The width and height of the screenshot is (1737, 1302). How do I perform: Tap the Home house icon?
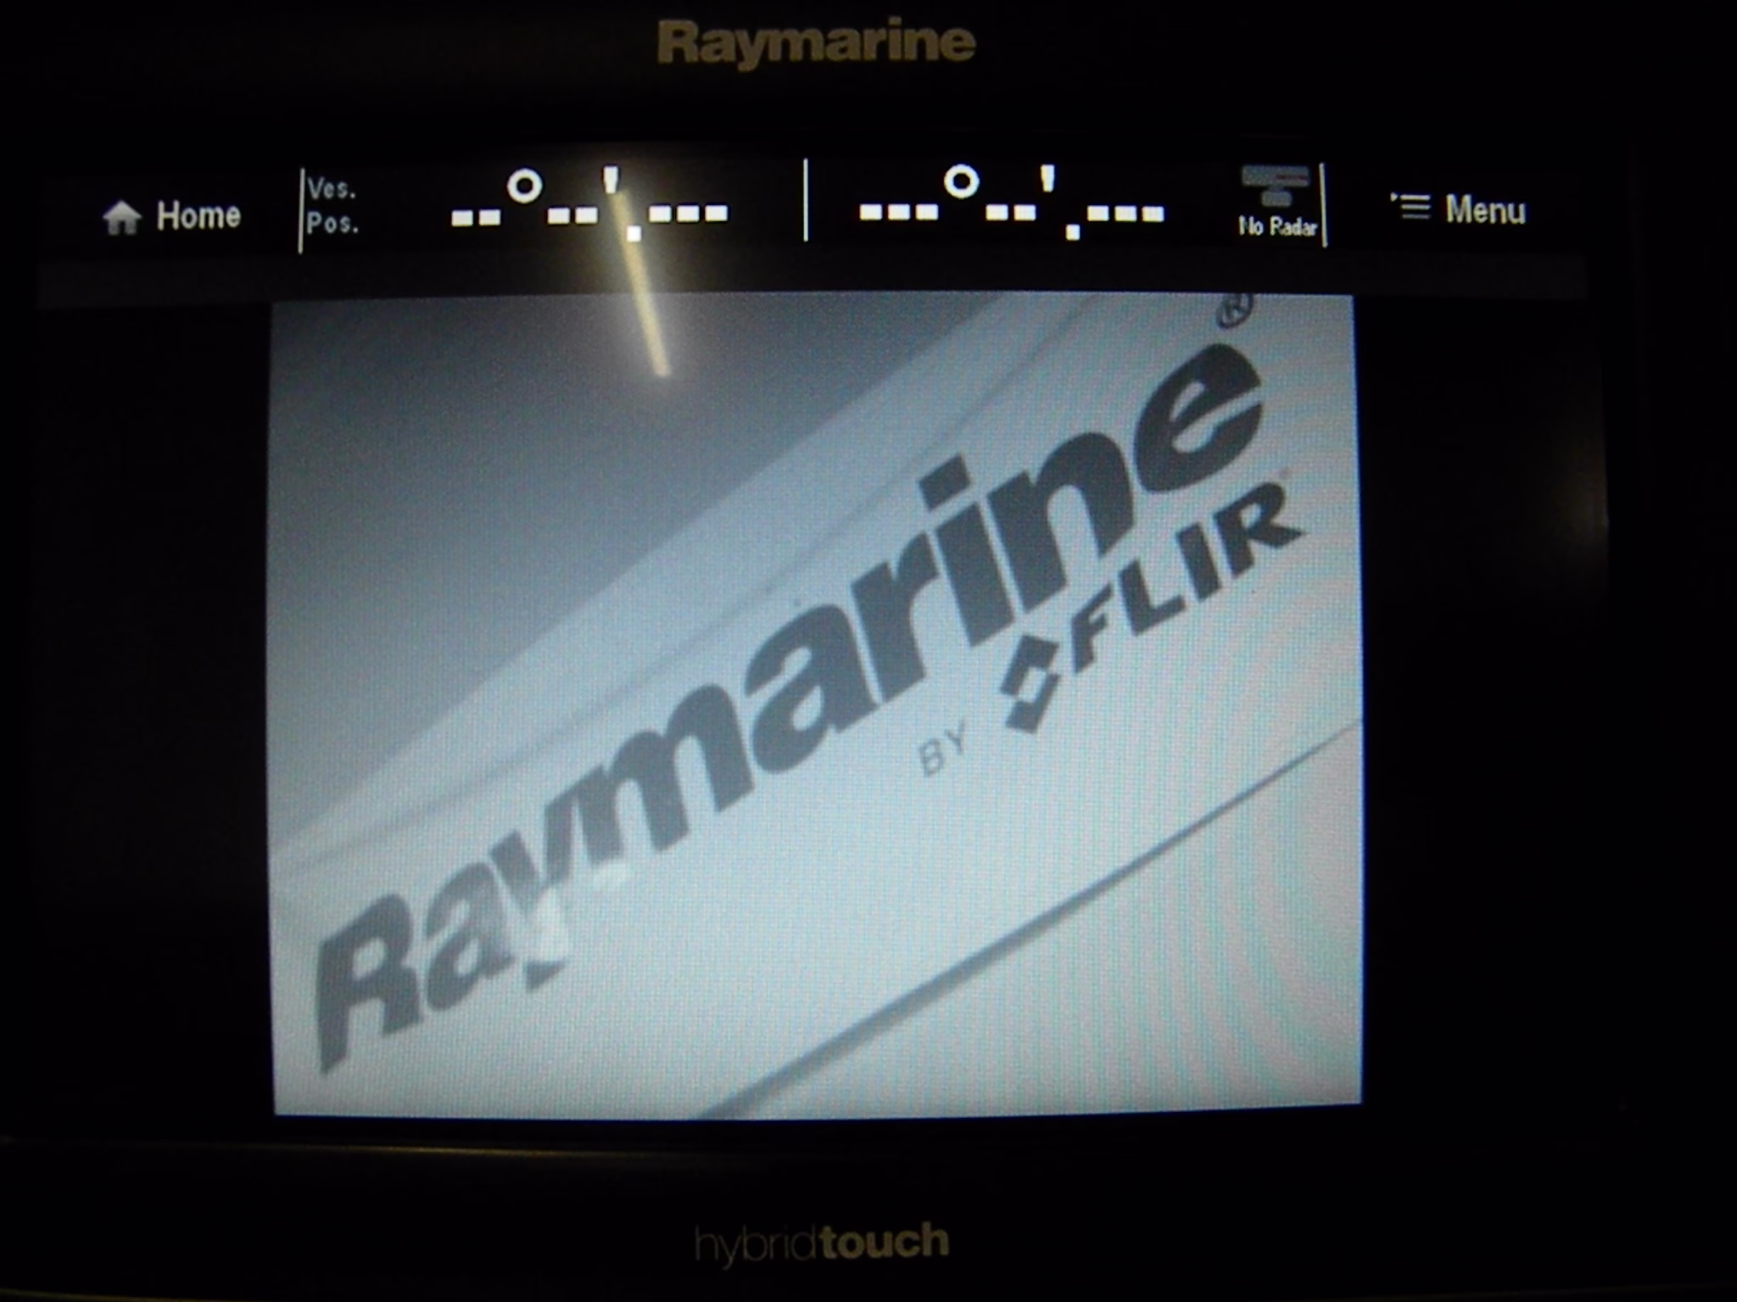tap(122, 218)
